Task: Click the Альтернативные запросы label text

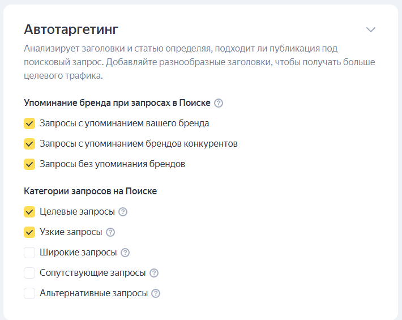Action: [x=93, y=293]
